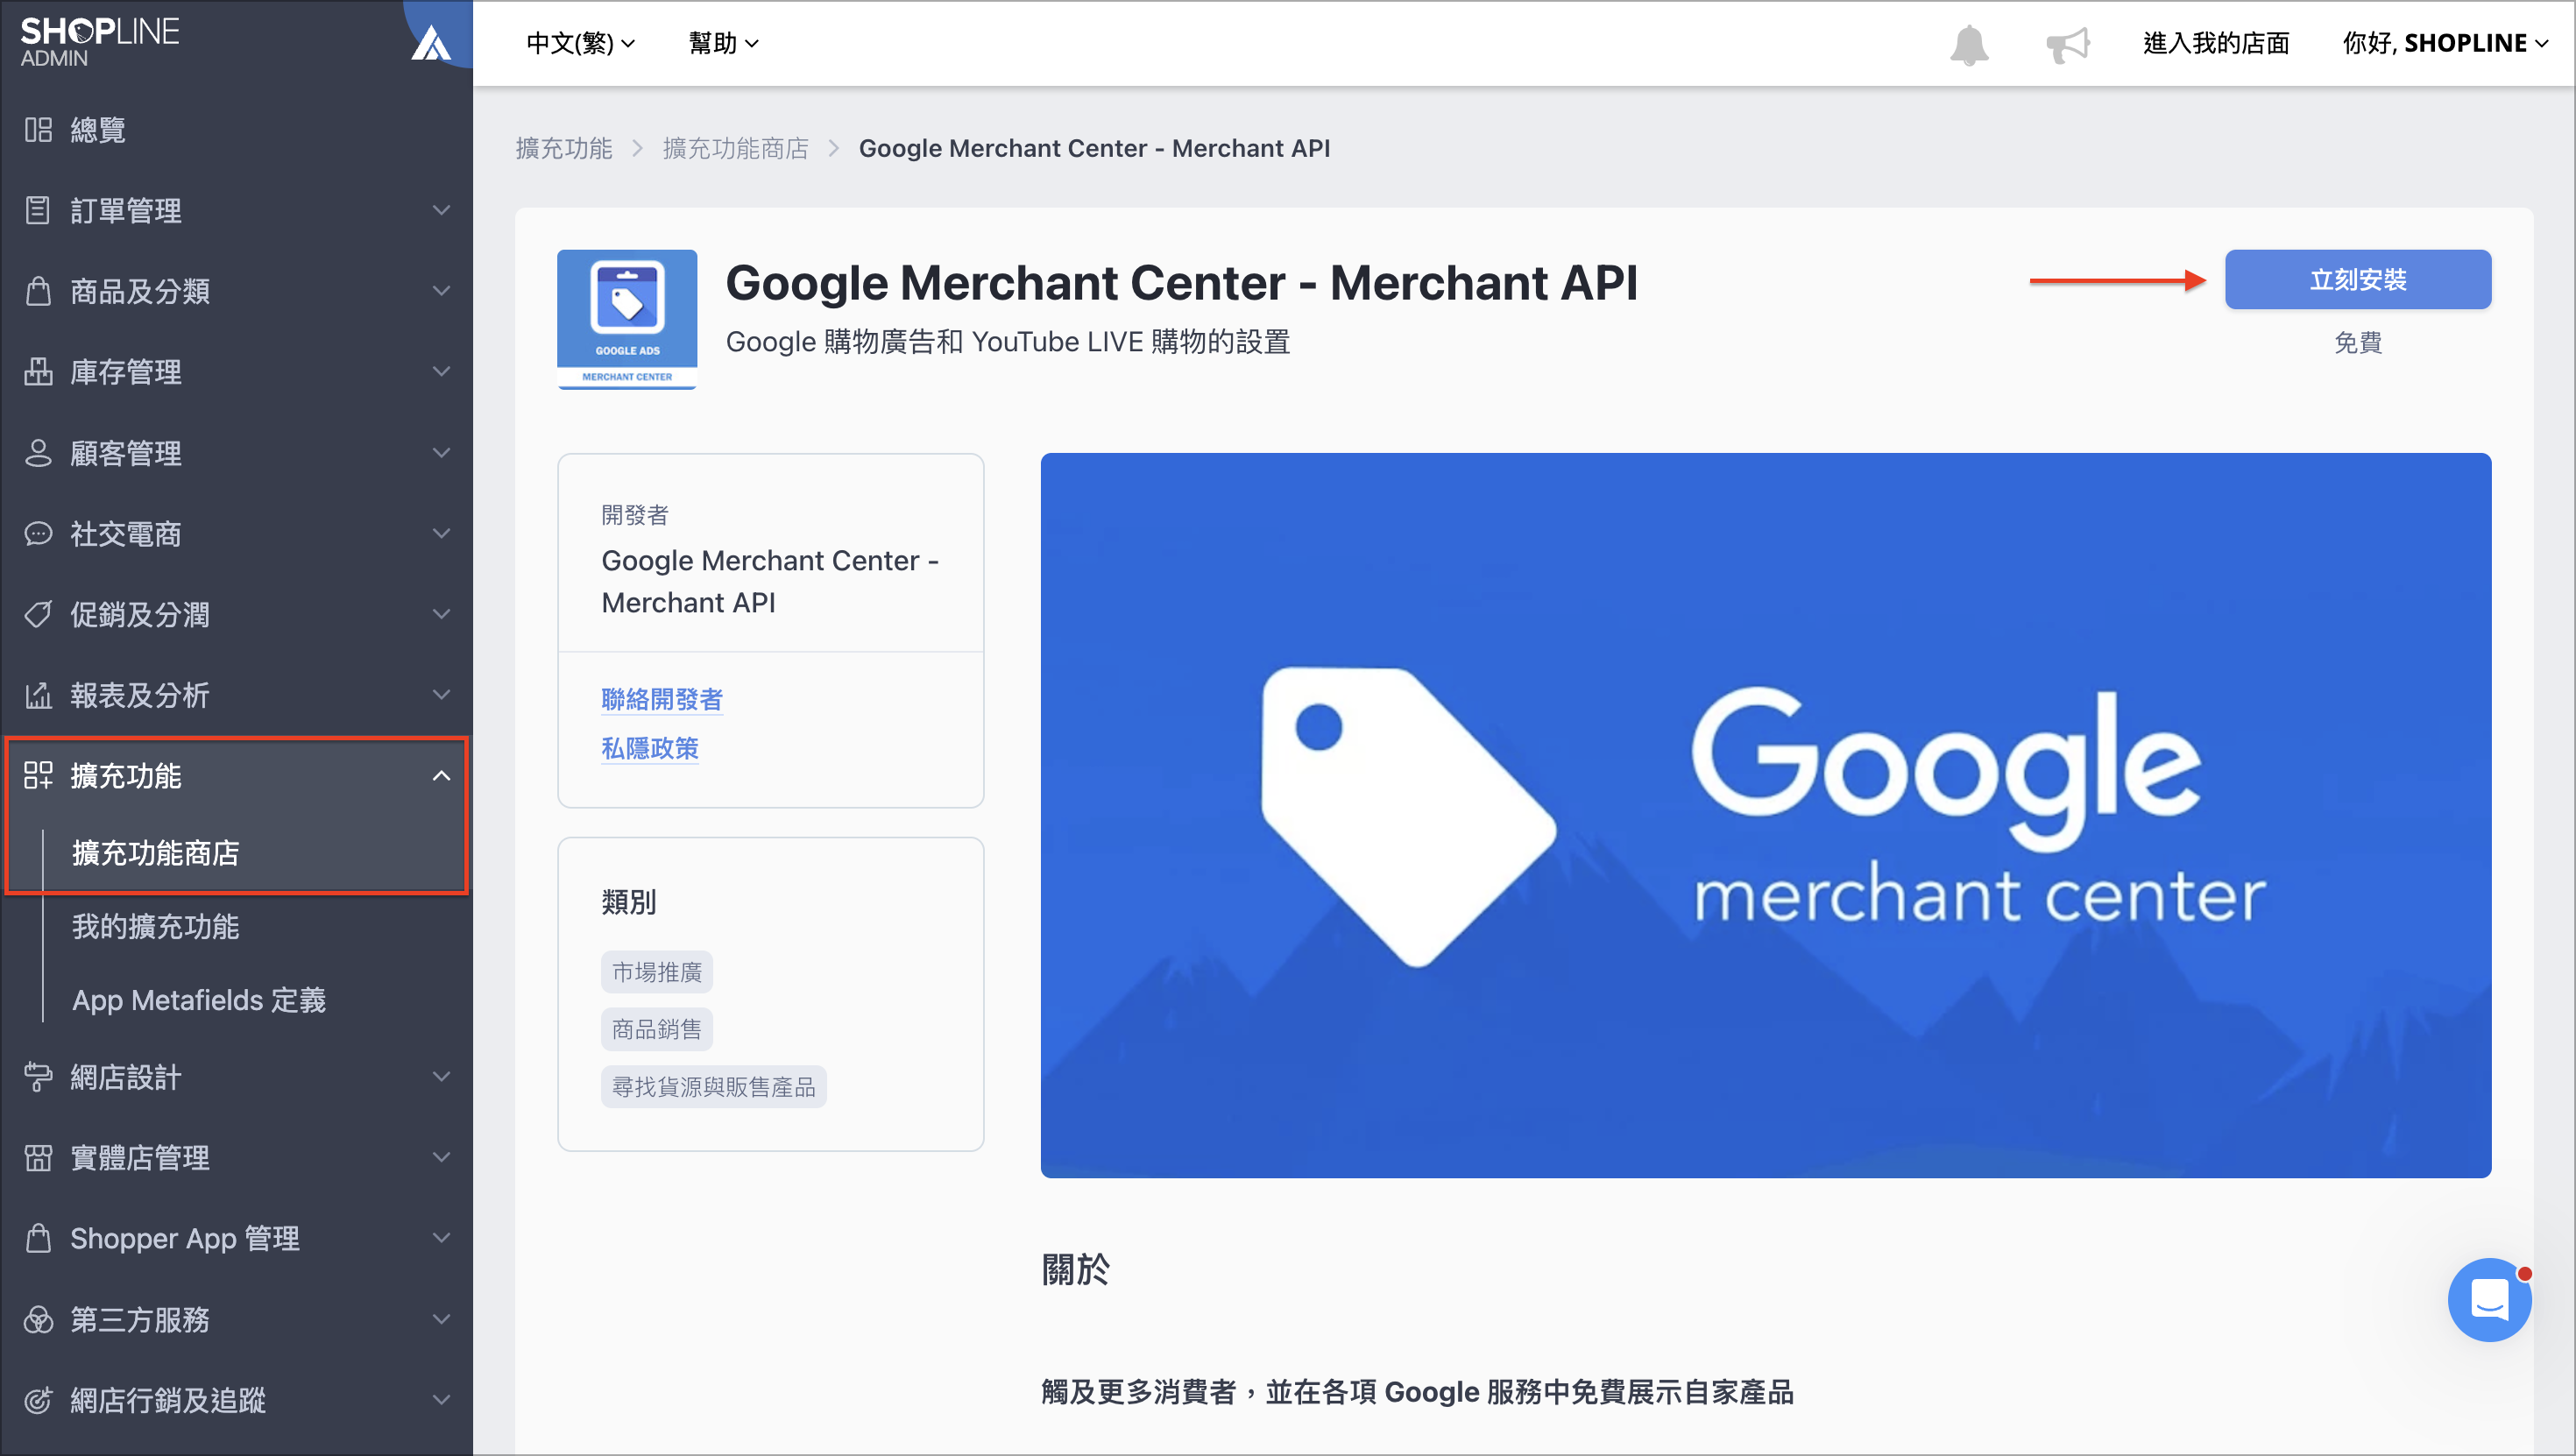This screenshot has height=1456, width=2576.
Task: Click the sidebar collapse triangle logo icon
Action: pyautogui.click(x=431, y=43)
